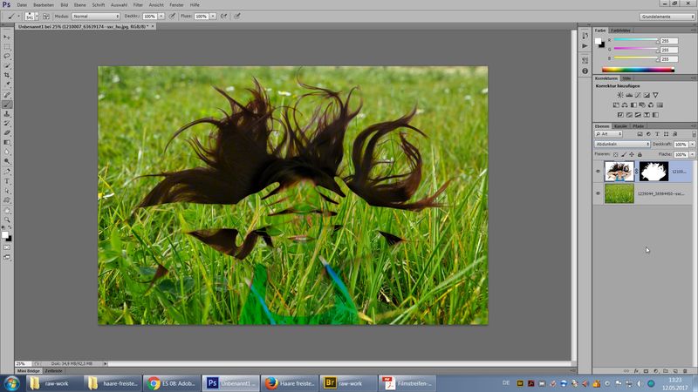Open Bridge raw-work from the taskbar
698x392 pixels.
344,382
